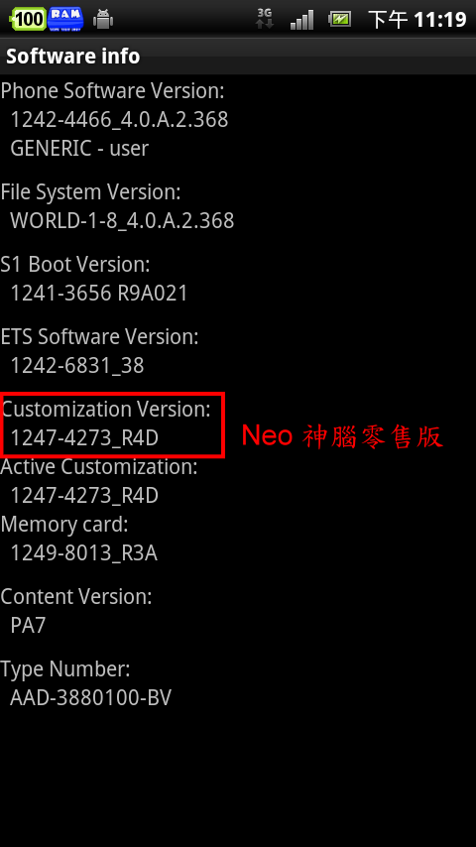Viewport: 476px width, 847px height.
Task: Tap the signal strength bars icon
Action: (x=301, y=20)
